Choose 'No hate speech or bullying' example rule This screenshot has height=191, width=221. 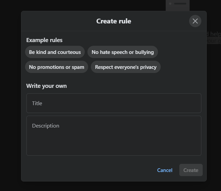[123, 52]
